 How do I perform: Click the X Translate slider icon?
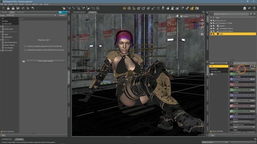231,68
